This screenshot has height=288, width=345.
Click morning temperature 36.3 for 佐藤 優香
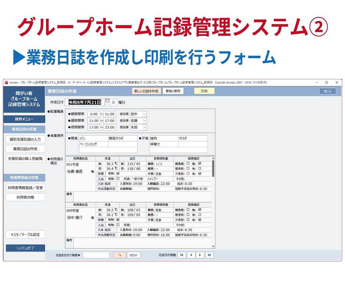[110, 164]
